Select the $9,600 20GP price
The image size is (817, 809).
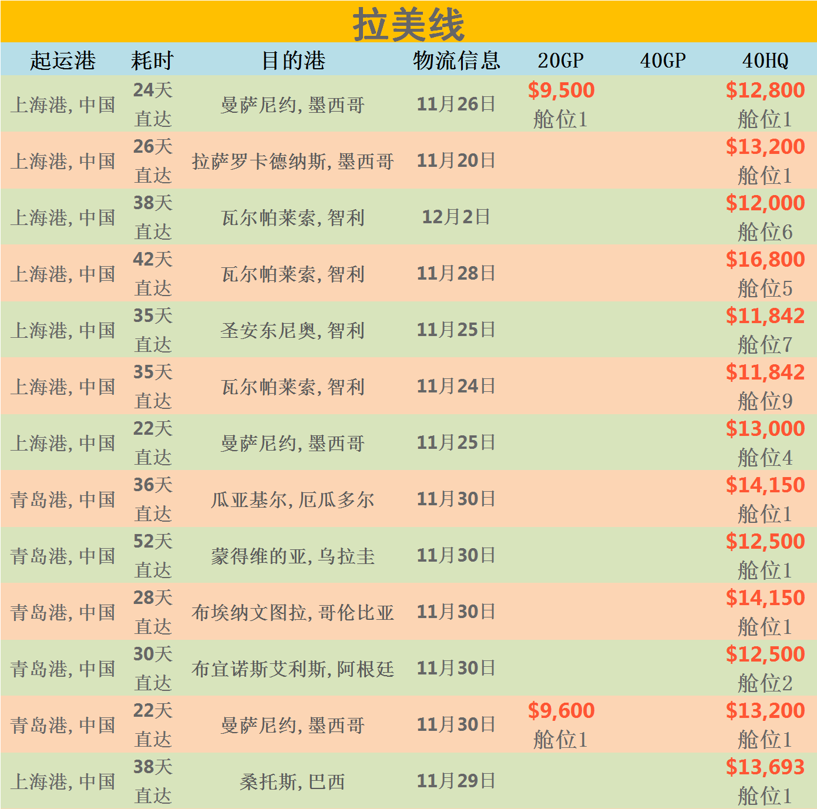coord(561,710)
